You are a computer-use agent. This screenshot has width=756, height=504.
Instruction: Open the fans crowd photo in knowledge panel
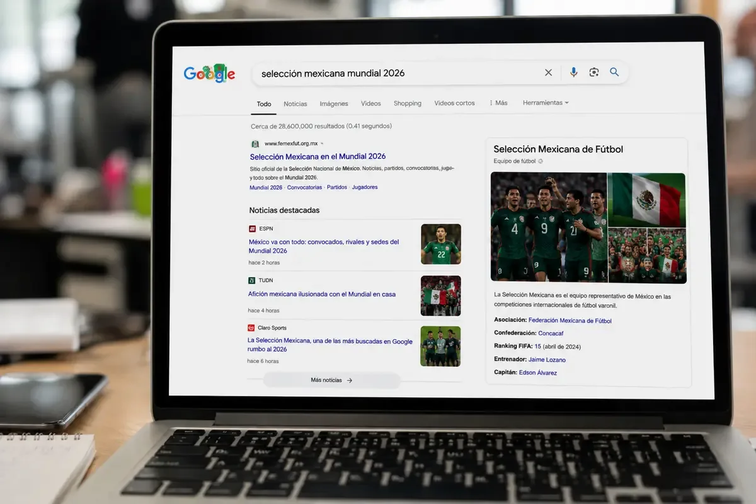tap(647, 256)
